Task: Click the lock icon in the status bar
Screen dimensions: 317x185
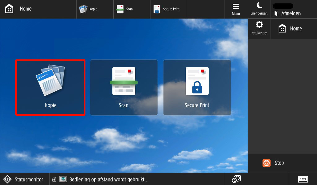Action: (55, 179)
